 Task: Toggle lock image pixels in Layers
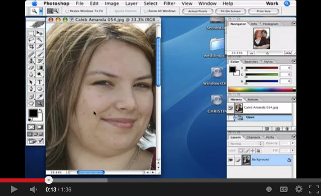pyautogui.click(x=247, y=151)
